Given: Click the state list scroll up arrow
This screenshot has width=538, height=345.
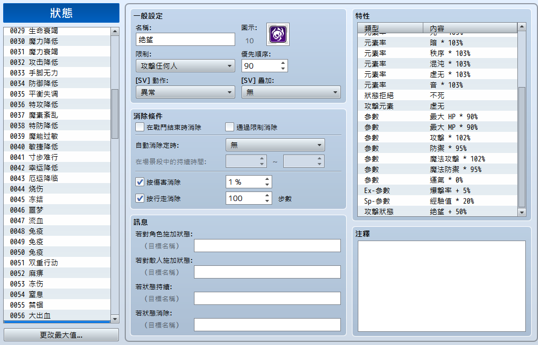Looking at the screenshot, I should pos(115,31).
